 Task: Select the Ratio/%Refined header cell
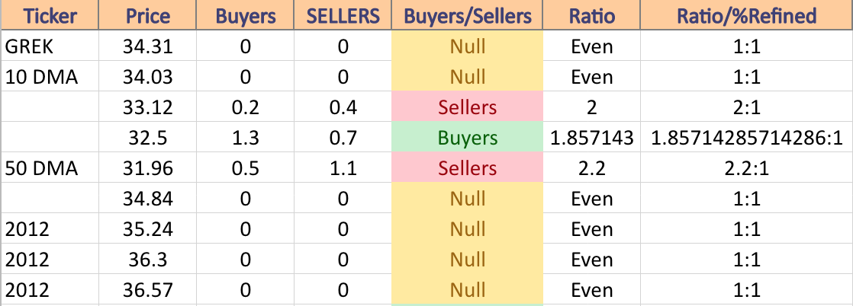pos(747,15)
